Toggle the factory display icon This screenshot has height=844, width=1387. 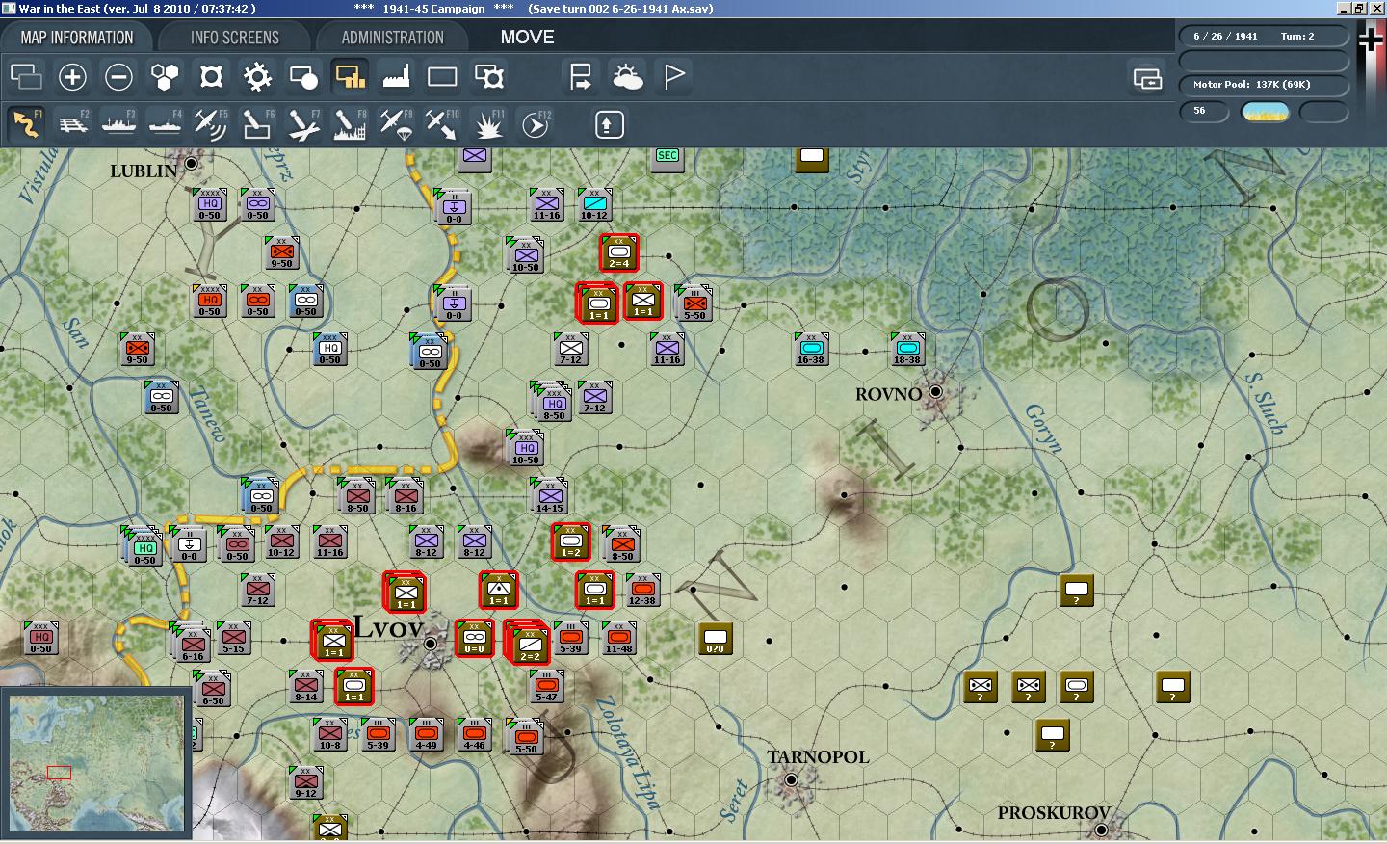tap(396, 76)
